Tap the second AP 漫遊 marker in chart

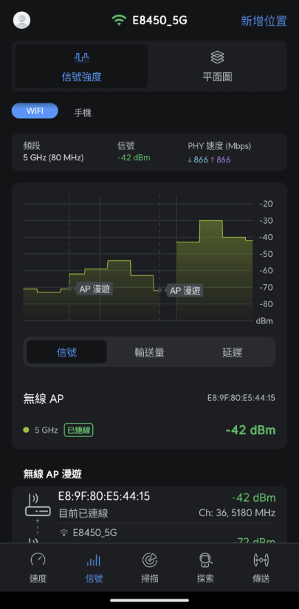[x=185, y=290]
